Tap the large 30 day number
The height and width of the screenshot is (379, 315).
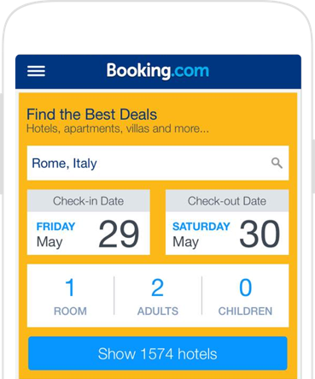click(x=260, y=234)
